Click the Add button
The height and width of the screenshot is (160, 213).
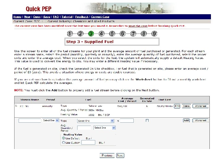[x=186, y=120]
